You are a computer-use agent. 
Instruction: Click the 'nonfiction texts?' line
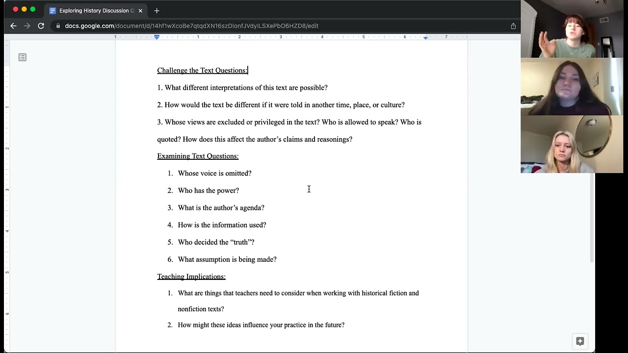point(201,309)
